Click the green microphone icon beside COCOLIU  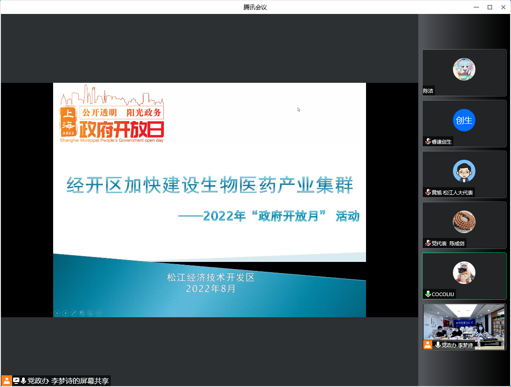pyautogui.click(x=428, y=294)
